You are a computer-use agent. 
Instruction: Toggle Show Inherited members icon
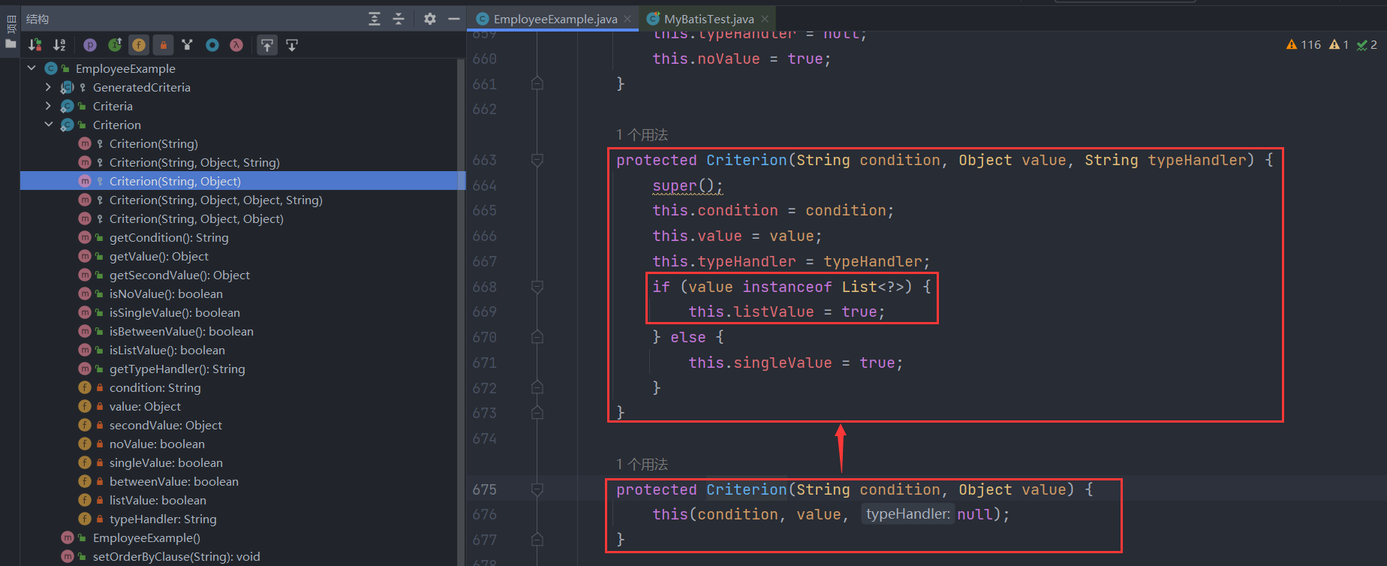coord(115,45)
